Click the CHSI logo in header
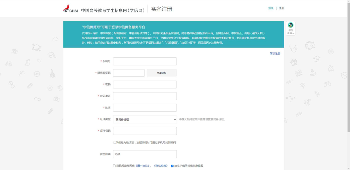This screenshot has height=170, width=350. 70,8
